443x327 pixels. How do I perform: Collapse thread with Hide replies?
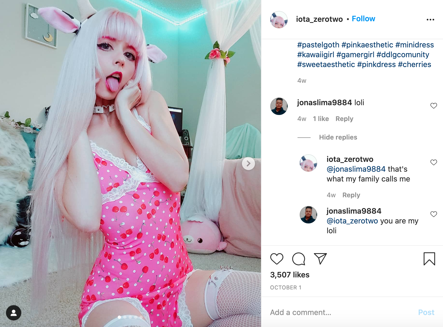click(338, 137)
